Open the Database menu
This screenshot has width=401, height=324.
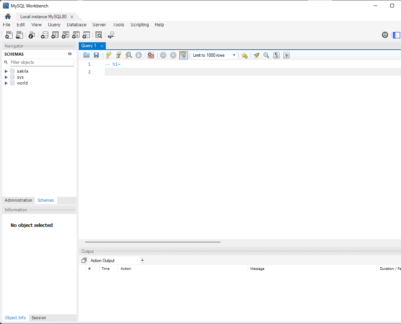(x=76, y=25)
